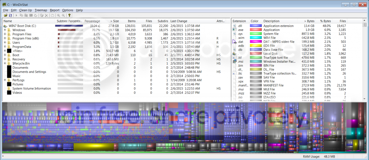Expand the PerfLogs folder node
The height and width of the screenshot is (160, 369).
(5, 80)
